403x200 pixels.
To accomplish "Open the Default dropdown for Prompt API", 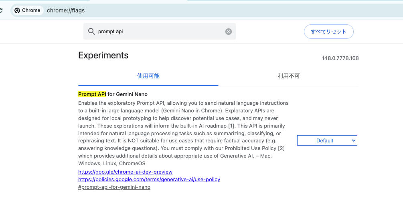I will point(327,140).
